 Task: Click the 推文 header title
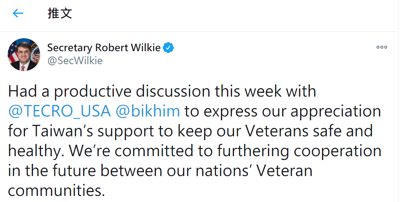(60, 13)
